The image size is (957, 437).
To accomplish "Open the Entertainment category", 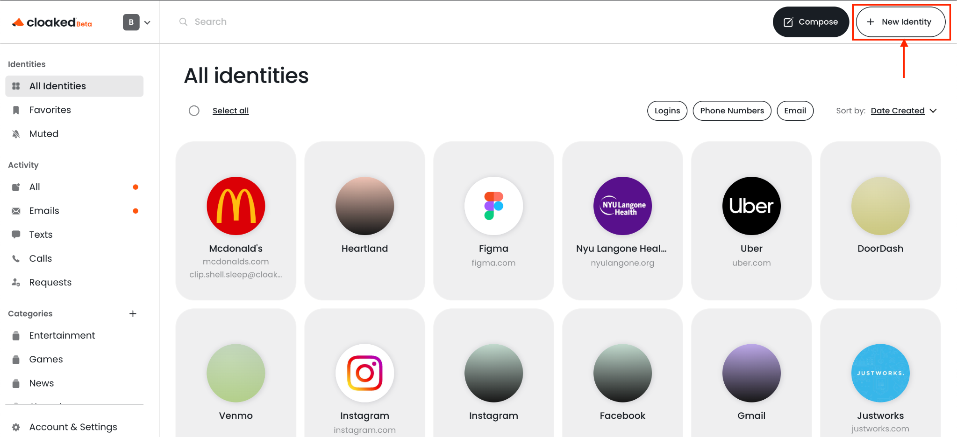I will (74, 335).
